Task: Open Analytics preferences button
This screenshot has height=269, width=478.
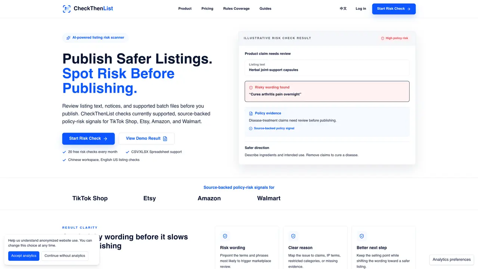Action: (451, 260)
